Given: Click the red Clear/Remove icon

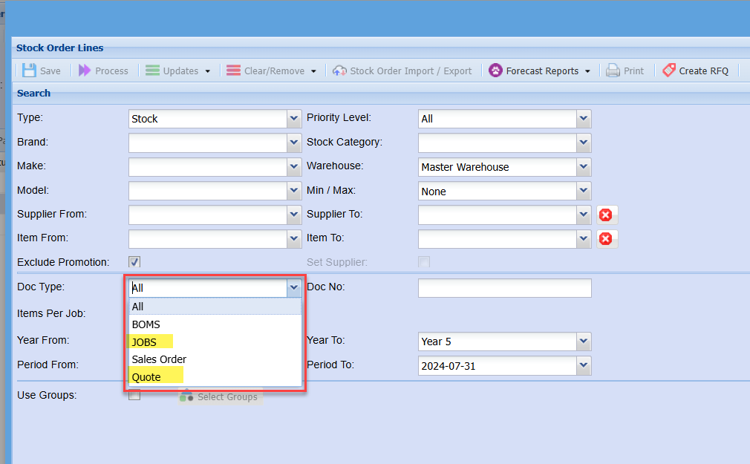Looking at the screenshot, I should coord(233,71).
